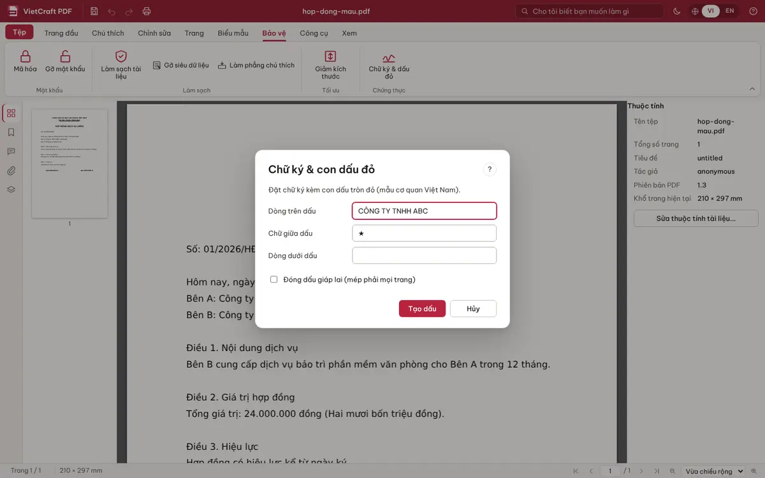Click the Tạo dấu button

422,308
